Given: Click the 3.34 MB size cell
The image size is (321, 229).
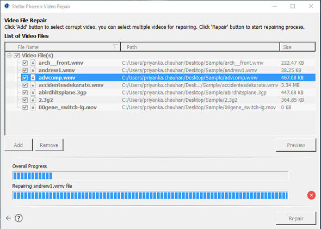Looking at the screenshot, I should [x=290, y=85].
